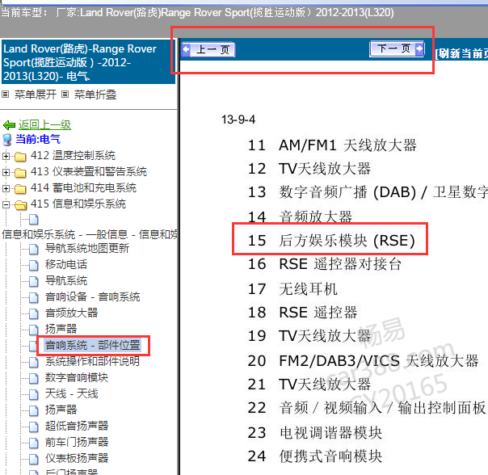The height and width of the screenshot is (475, 488).
Task: Click line 20 FM2/DAB3/VICS 天线放大器
Action: pyautogui.click(x=364, y=361)
